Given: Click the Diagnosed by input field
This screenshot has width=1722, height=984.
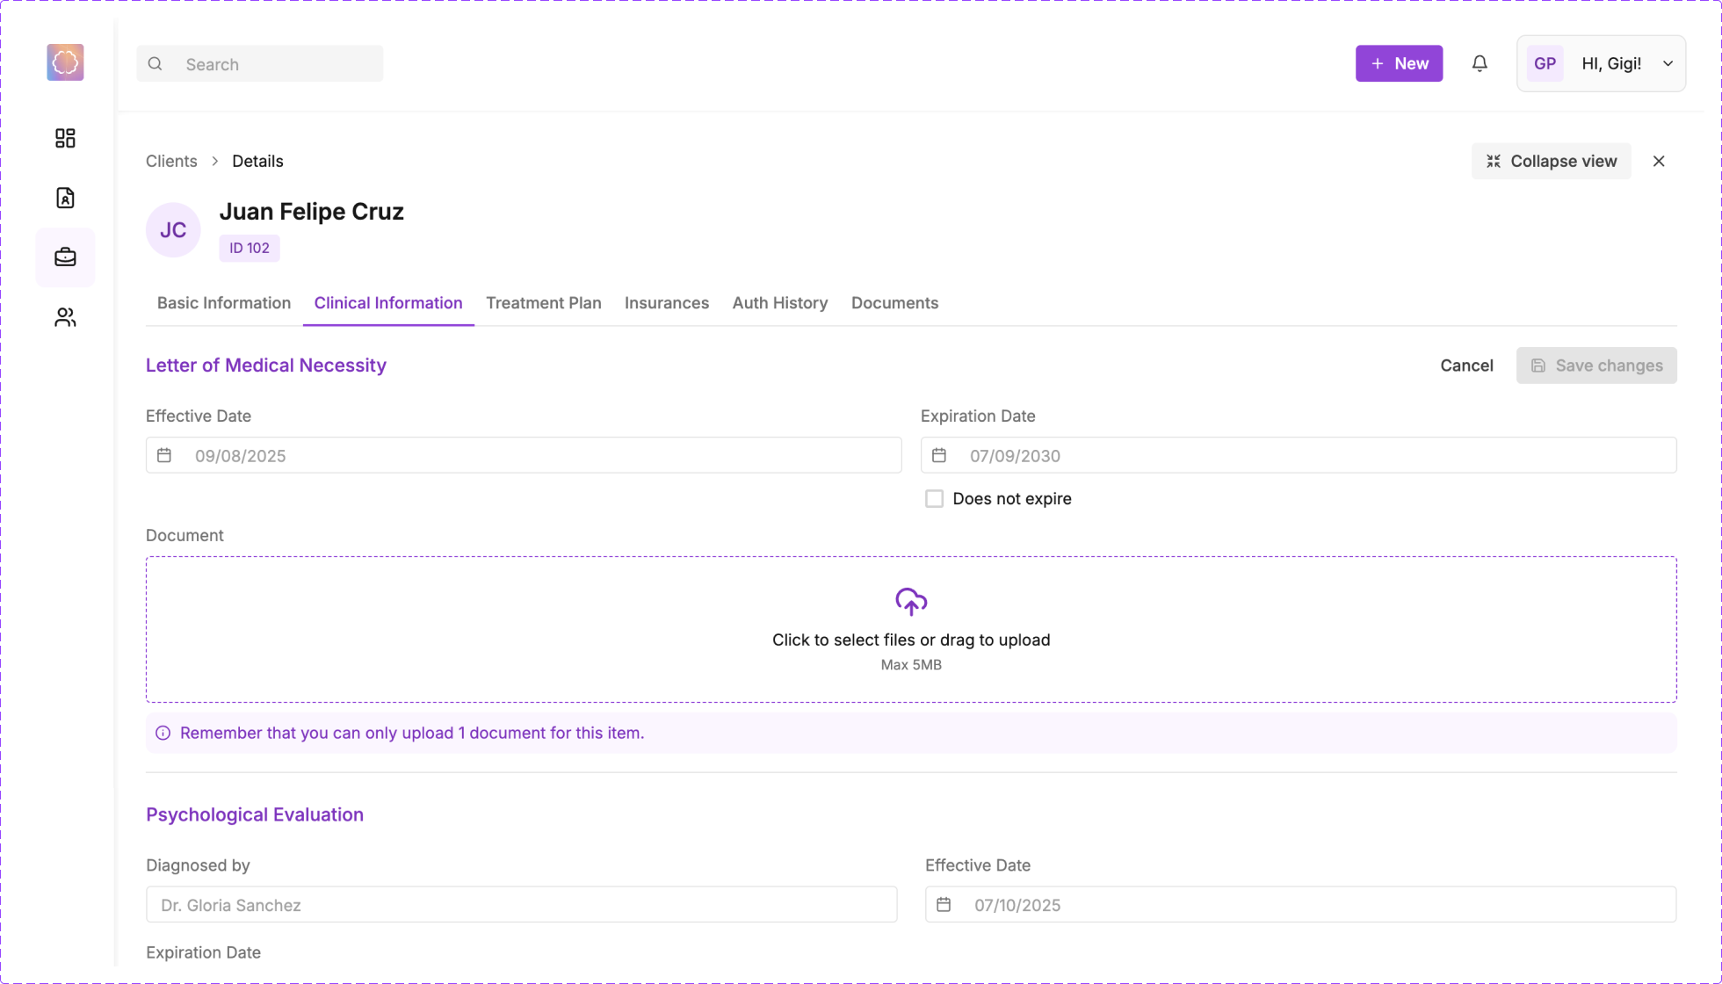Looking at the screenshot, I should [x=521, y=905].
